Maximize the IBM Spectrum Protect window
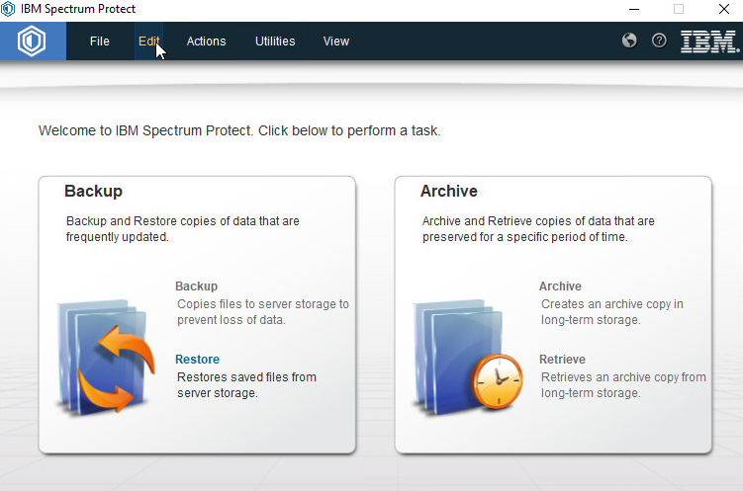 point(679,9)
